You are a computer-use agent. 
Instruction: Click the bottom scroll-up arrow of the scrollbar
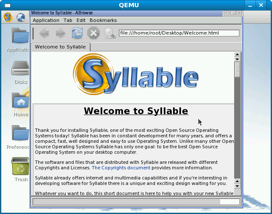(x=237, y=182)
